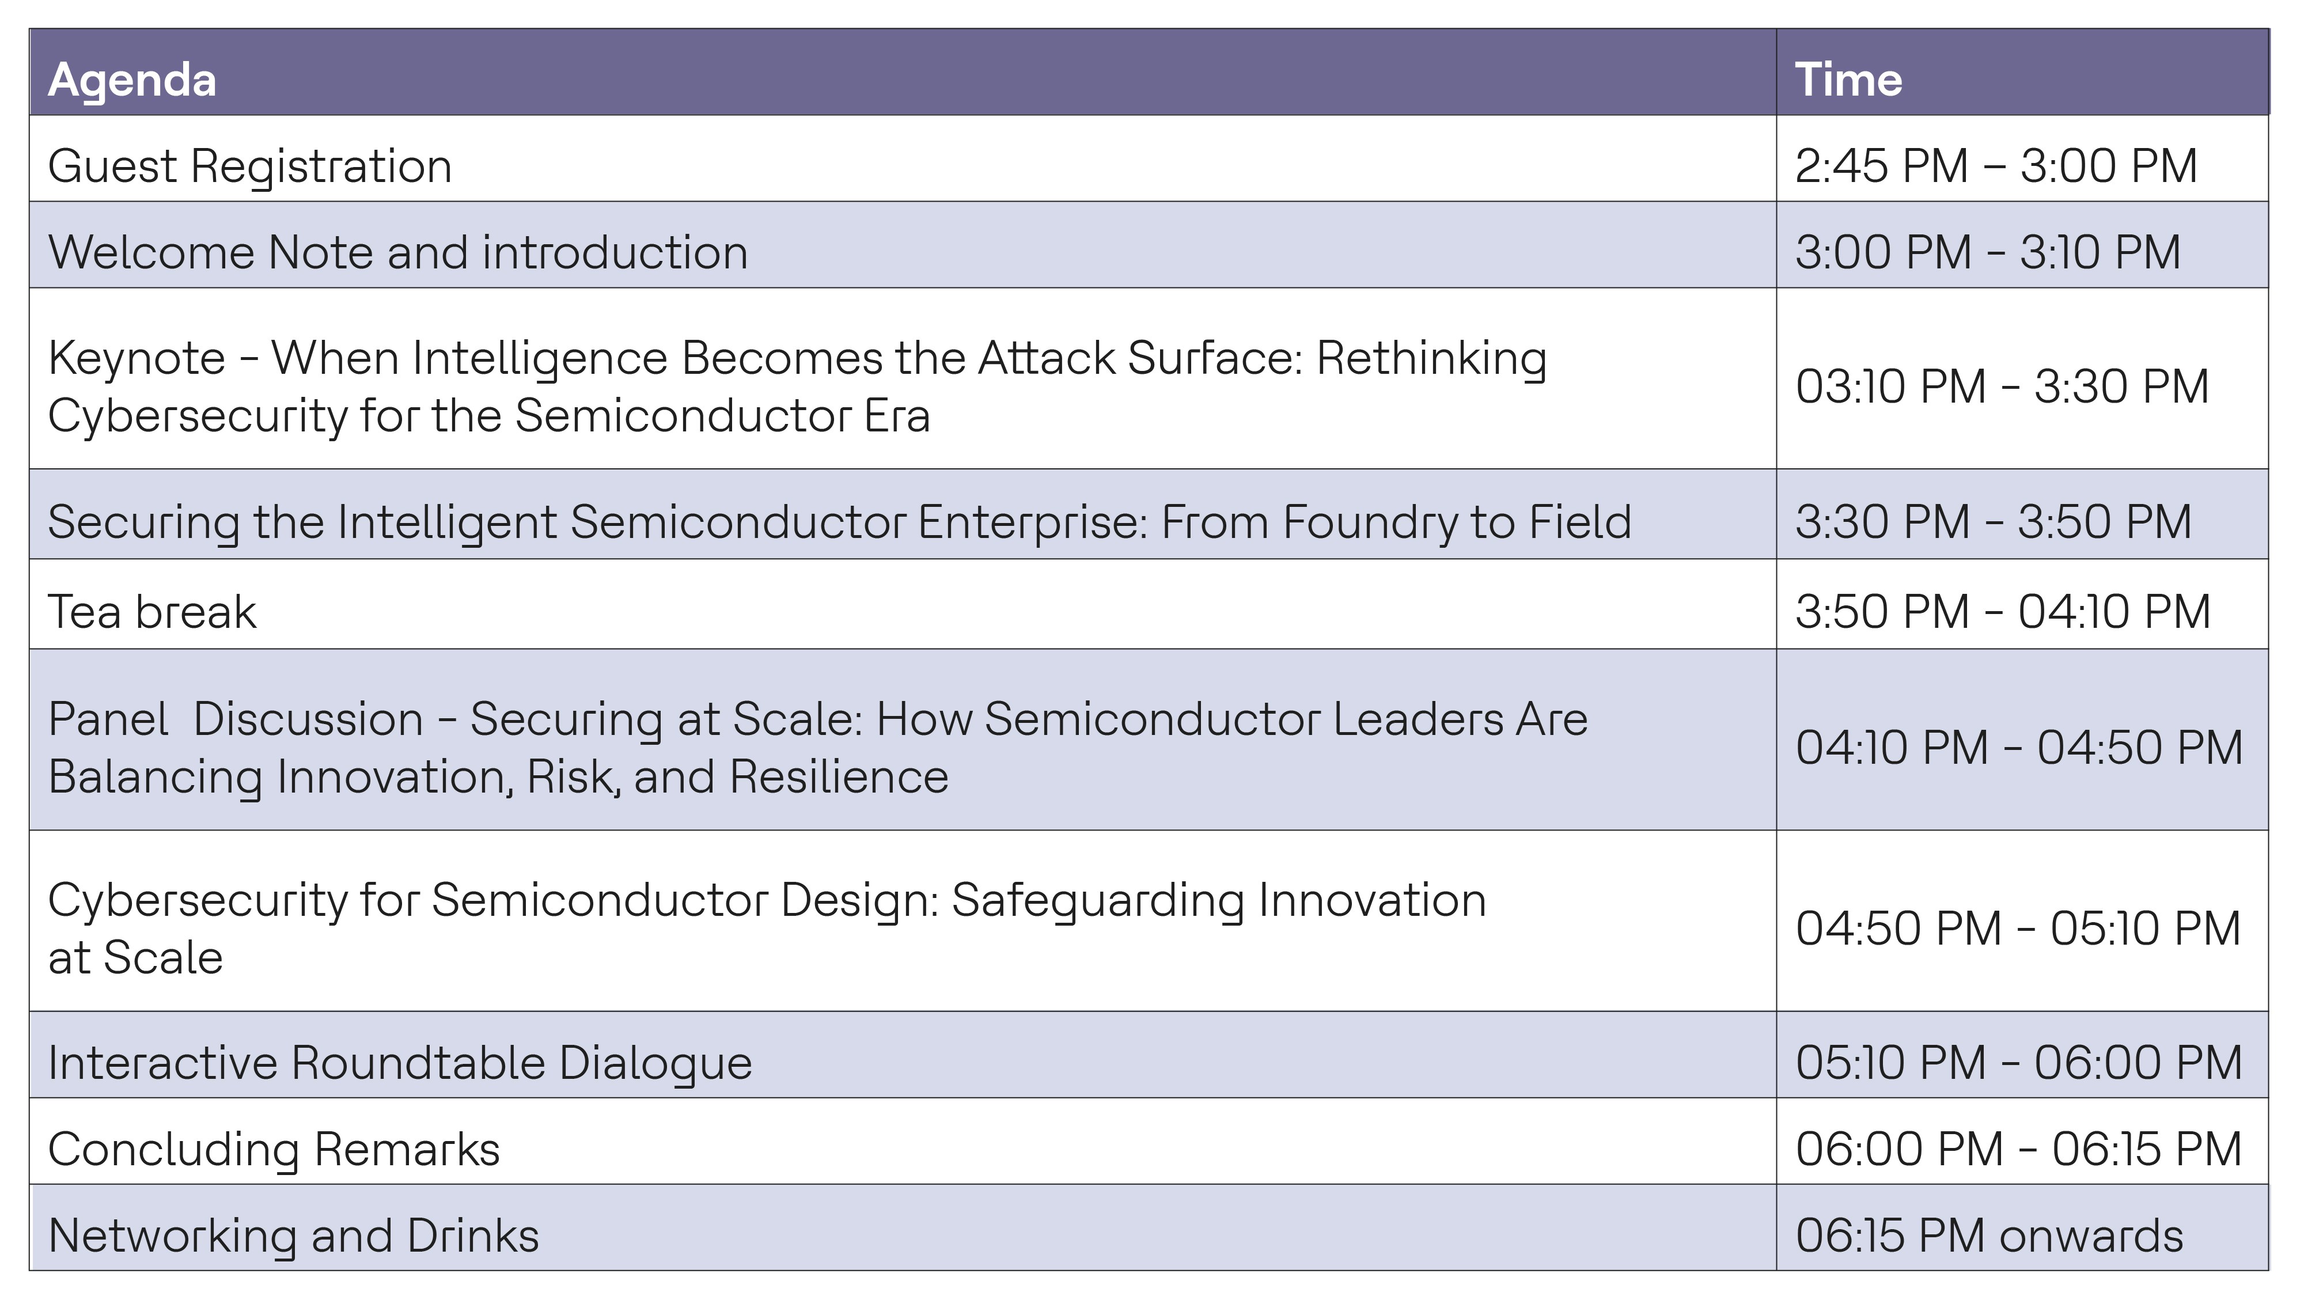The height and width of the screenshot is (1296, 2304).
Task: Select Securing the Intelligent Semiconductor Enterprise entry
Action: coord(839,521)
